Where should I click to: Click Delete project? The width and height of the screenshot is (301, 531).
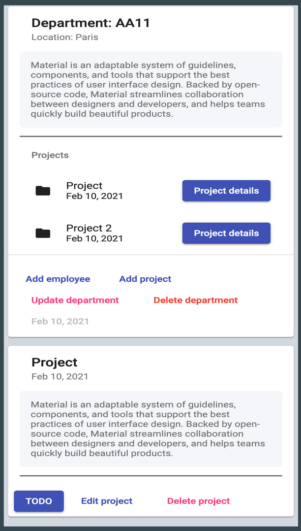(199, 501)
